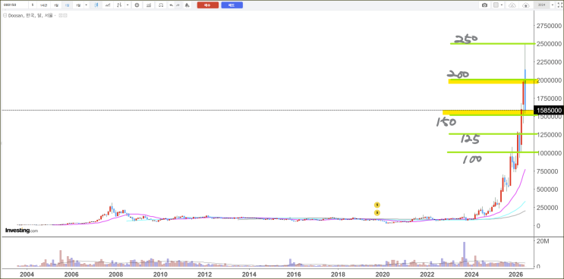Expand the time interval dropdown arrow
The height and width of the screenshot is (279, 564).
pos(87,5)
